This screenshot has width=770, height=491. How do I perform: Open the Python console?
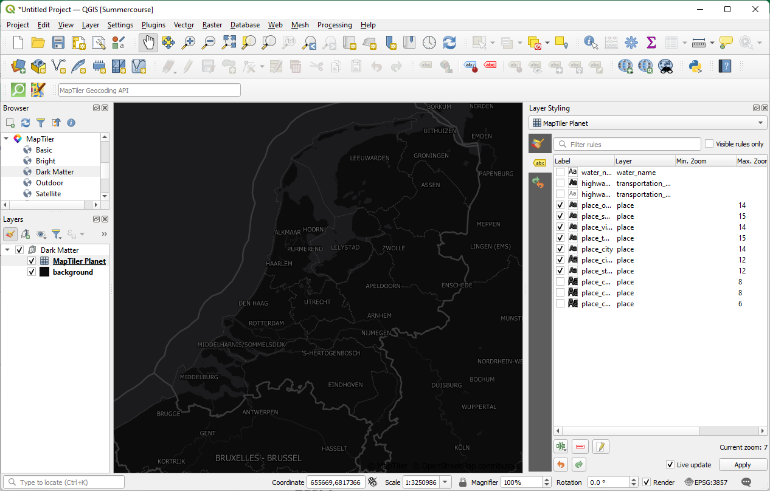695,66
